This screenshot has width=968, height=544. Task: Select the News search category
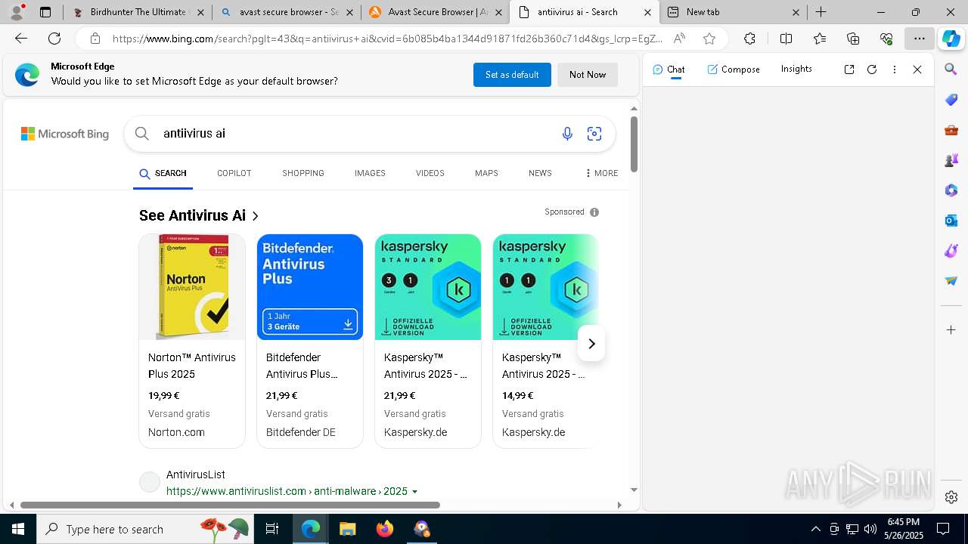(540, 173)
